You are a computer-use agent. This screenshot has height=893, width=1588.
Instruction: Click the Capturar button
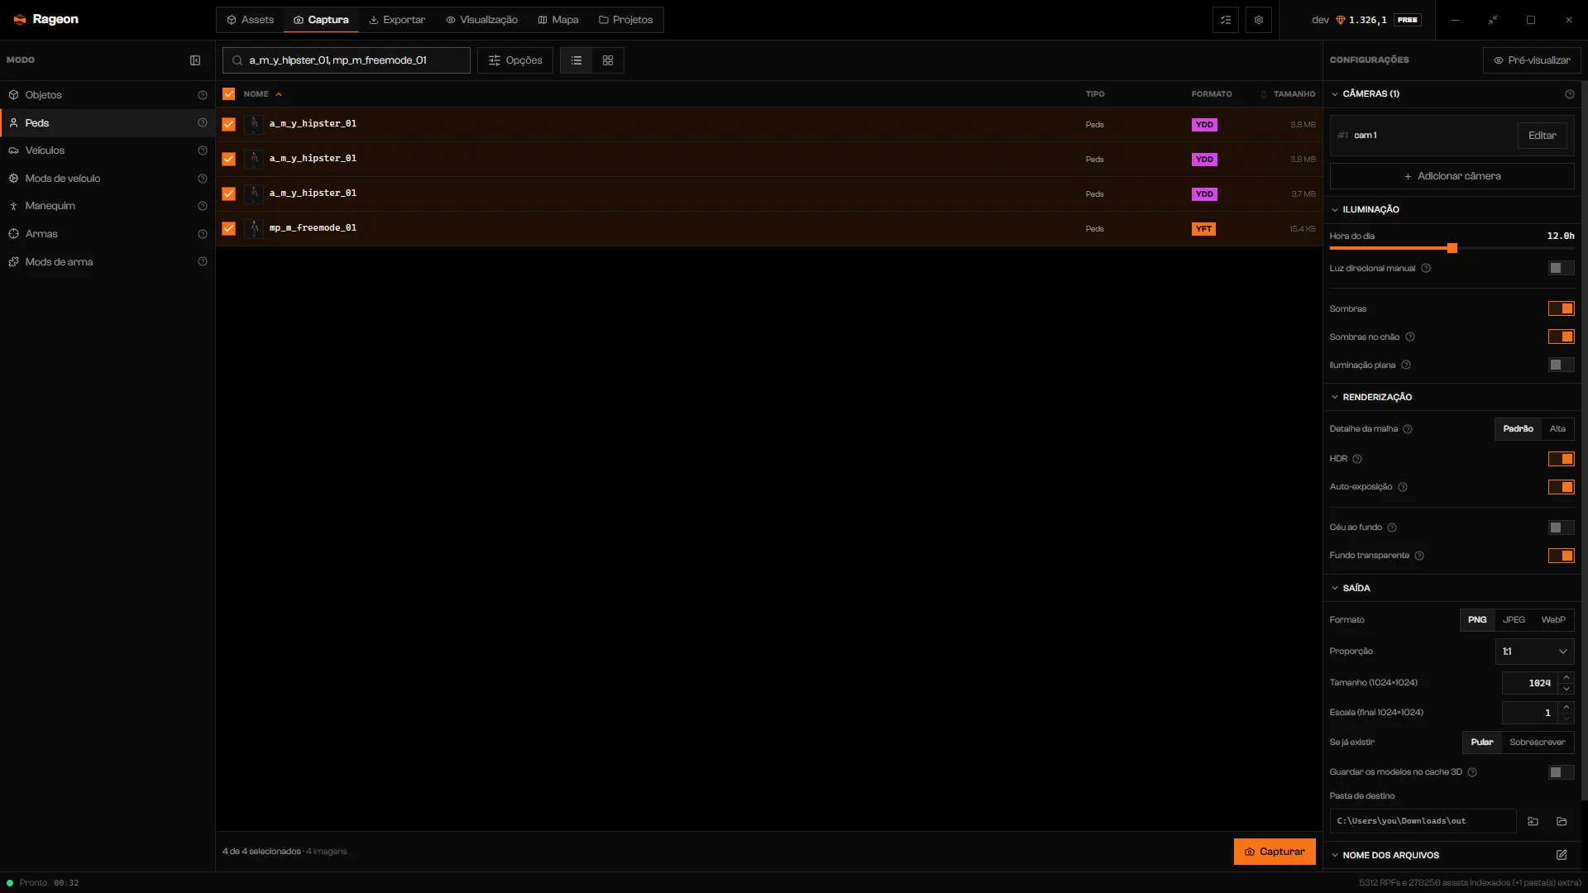(1275, 852)
